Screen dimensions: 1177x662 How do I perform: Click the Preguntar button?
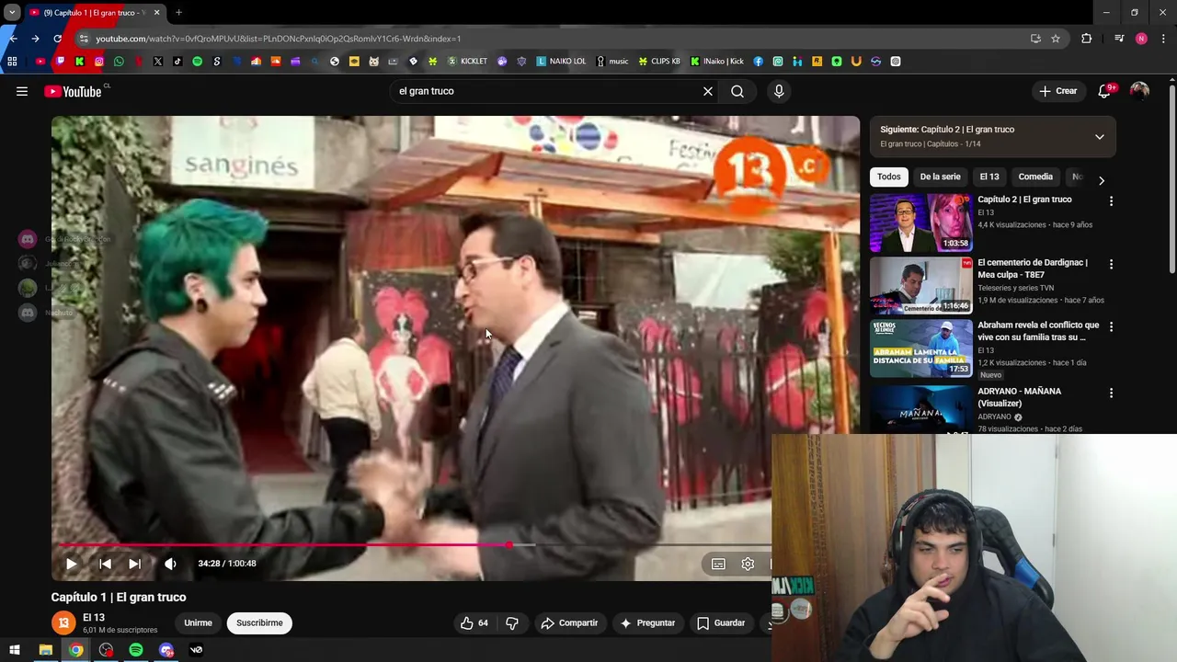[647, 622]
